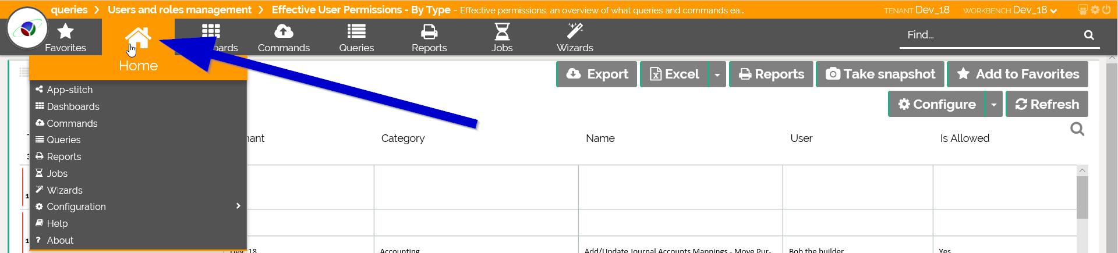
Task: Click the power/logout icon in header
Action: click(x=1106, y=10)
